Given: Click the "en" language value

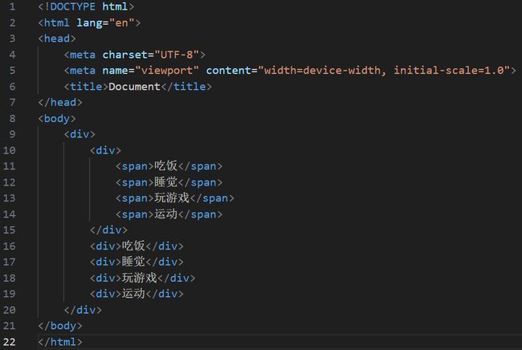Looking at the screenshot, I should tap(121, 23).
